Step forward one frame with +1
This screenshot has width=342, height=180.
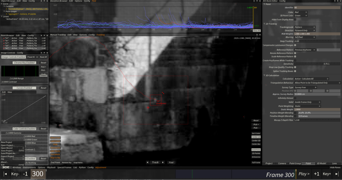click(x=317, y=174)
